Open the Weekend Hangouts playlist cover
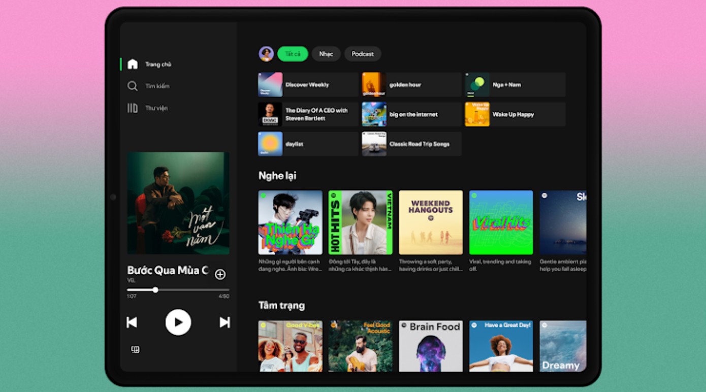Screen dimensions: 706x392 431,222
